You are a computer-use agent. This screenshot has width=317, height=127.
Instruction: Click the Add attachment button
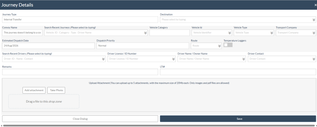34,90
